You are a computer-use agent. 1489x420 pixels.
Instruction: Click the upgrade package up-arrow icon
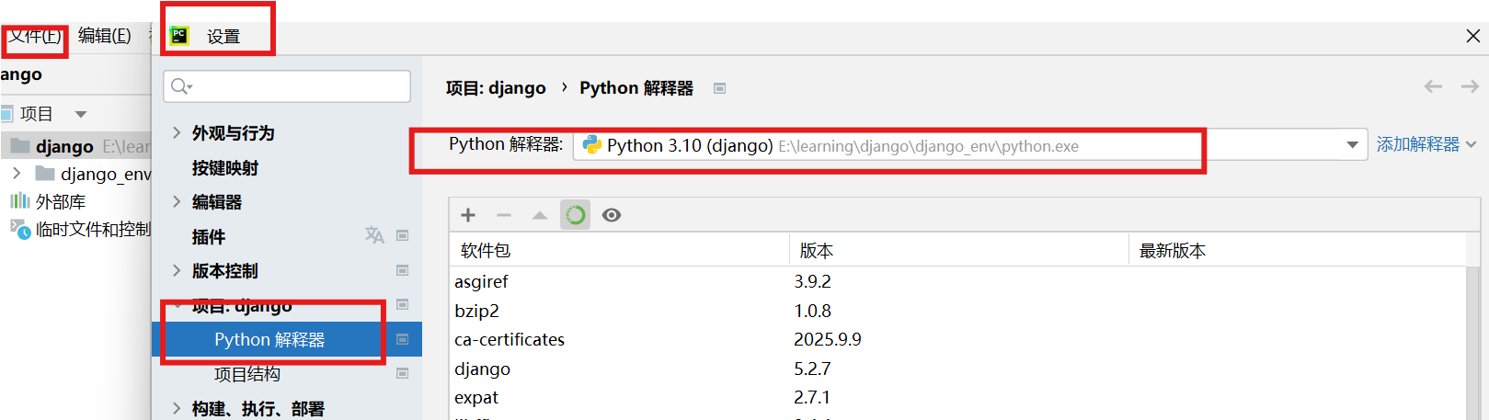540,215
